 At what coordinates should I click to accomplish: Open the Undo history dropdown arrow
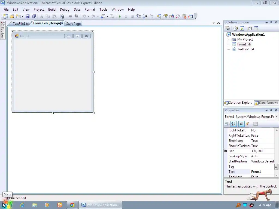click(x=89, y=17)
